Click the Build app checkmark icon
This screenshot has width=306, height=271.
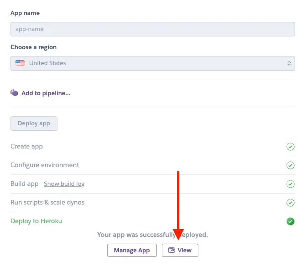(290, 184)
